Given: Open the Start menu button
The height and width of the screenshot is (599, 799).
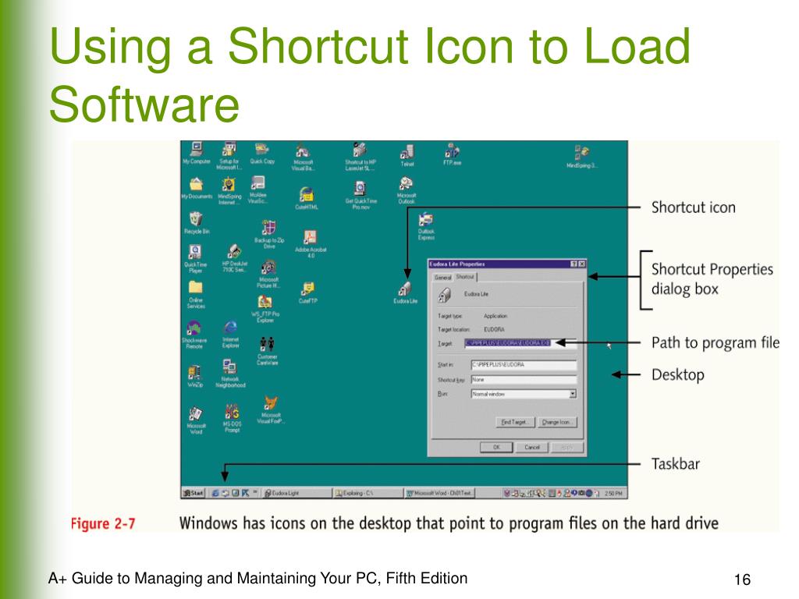Looking at the screenshot, I should coord(194,493).
